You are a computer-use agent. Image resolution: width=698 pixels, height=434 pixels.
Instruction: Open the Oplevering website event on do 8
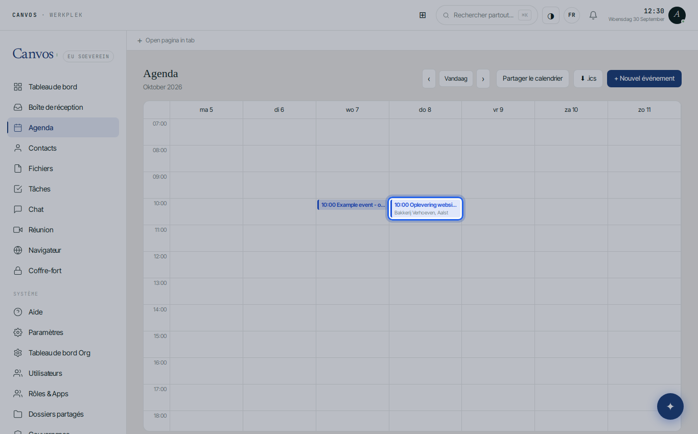426,208
